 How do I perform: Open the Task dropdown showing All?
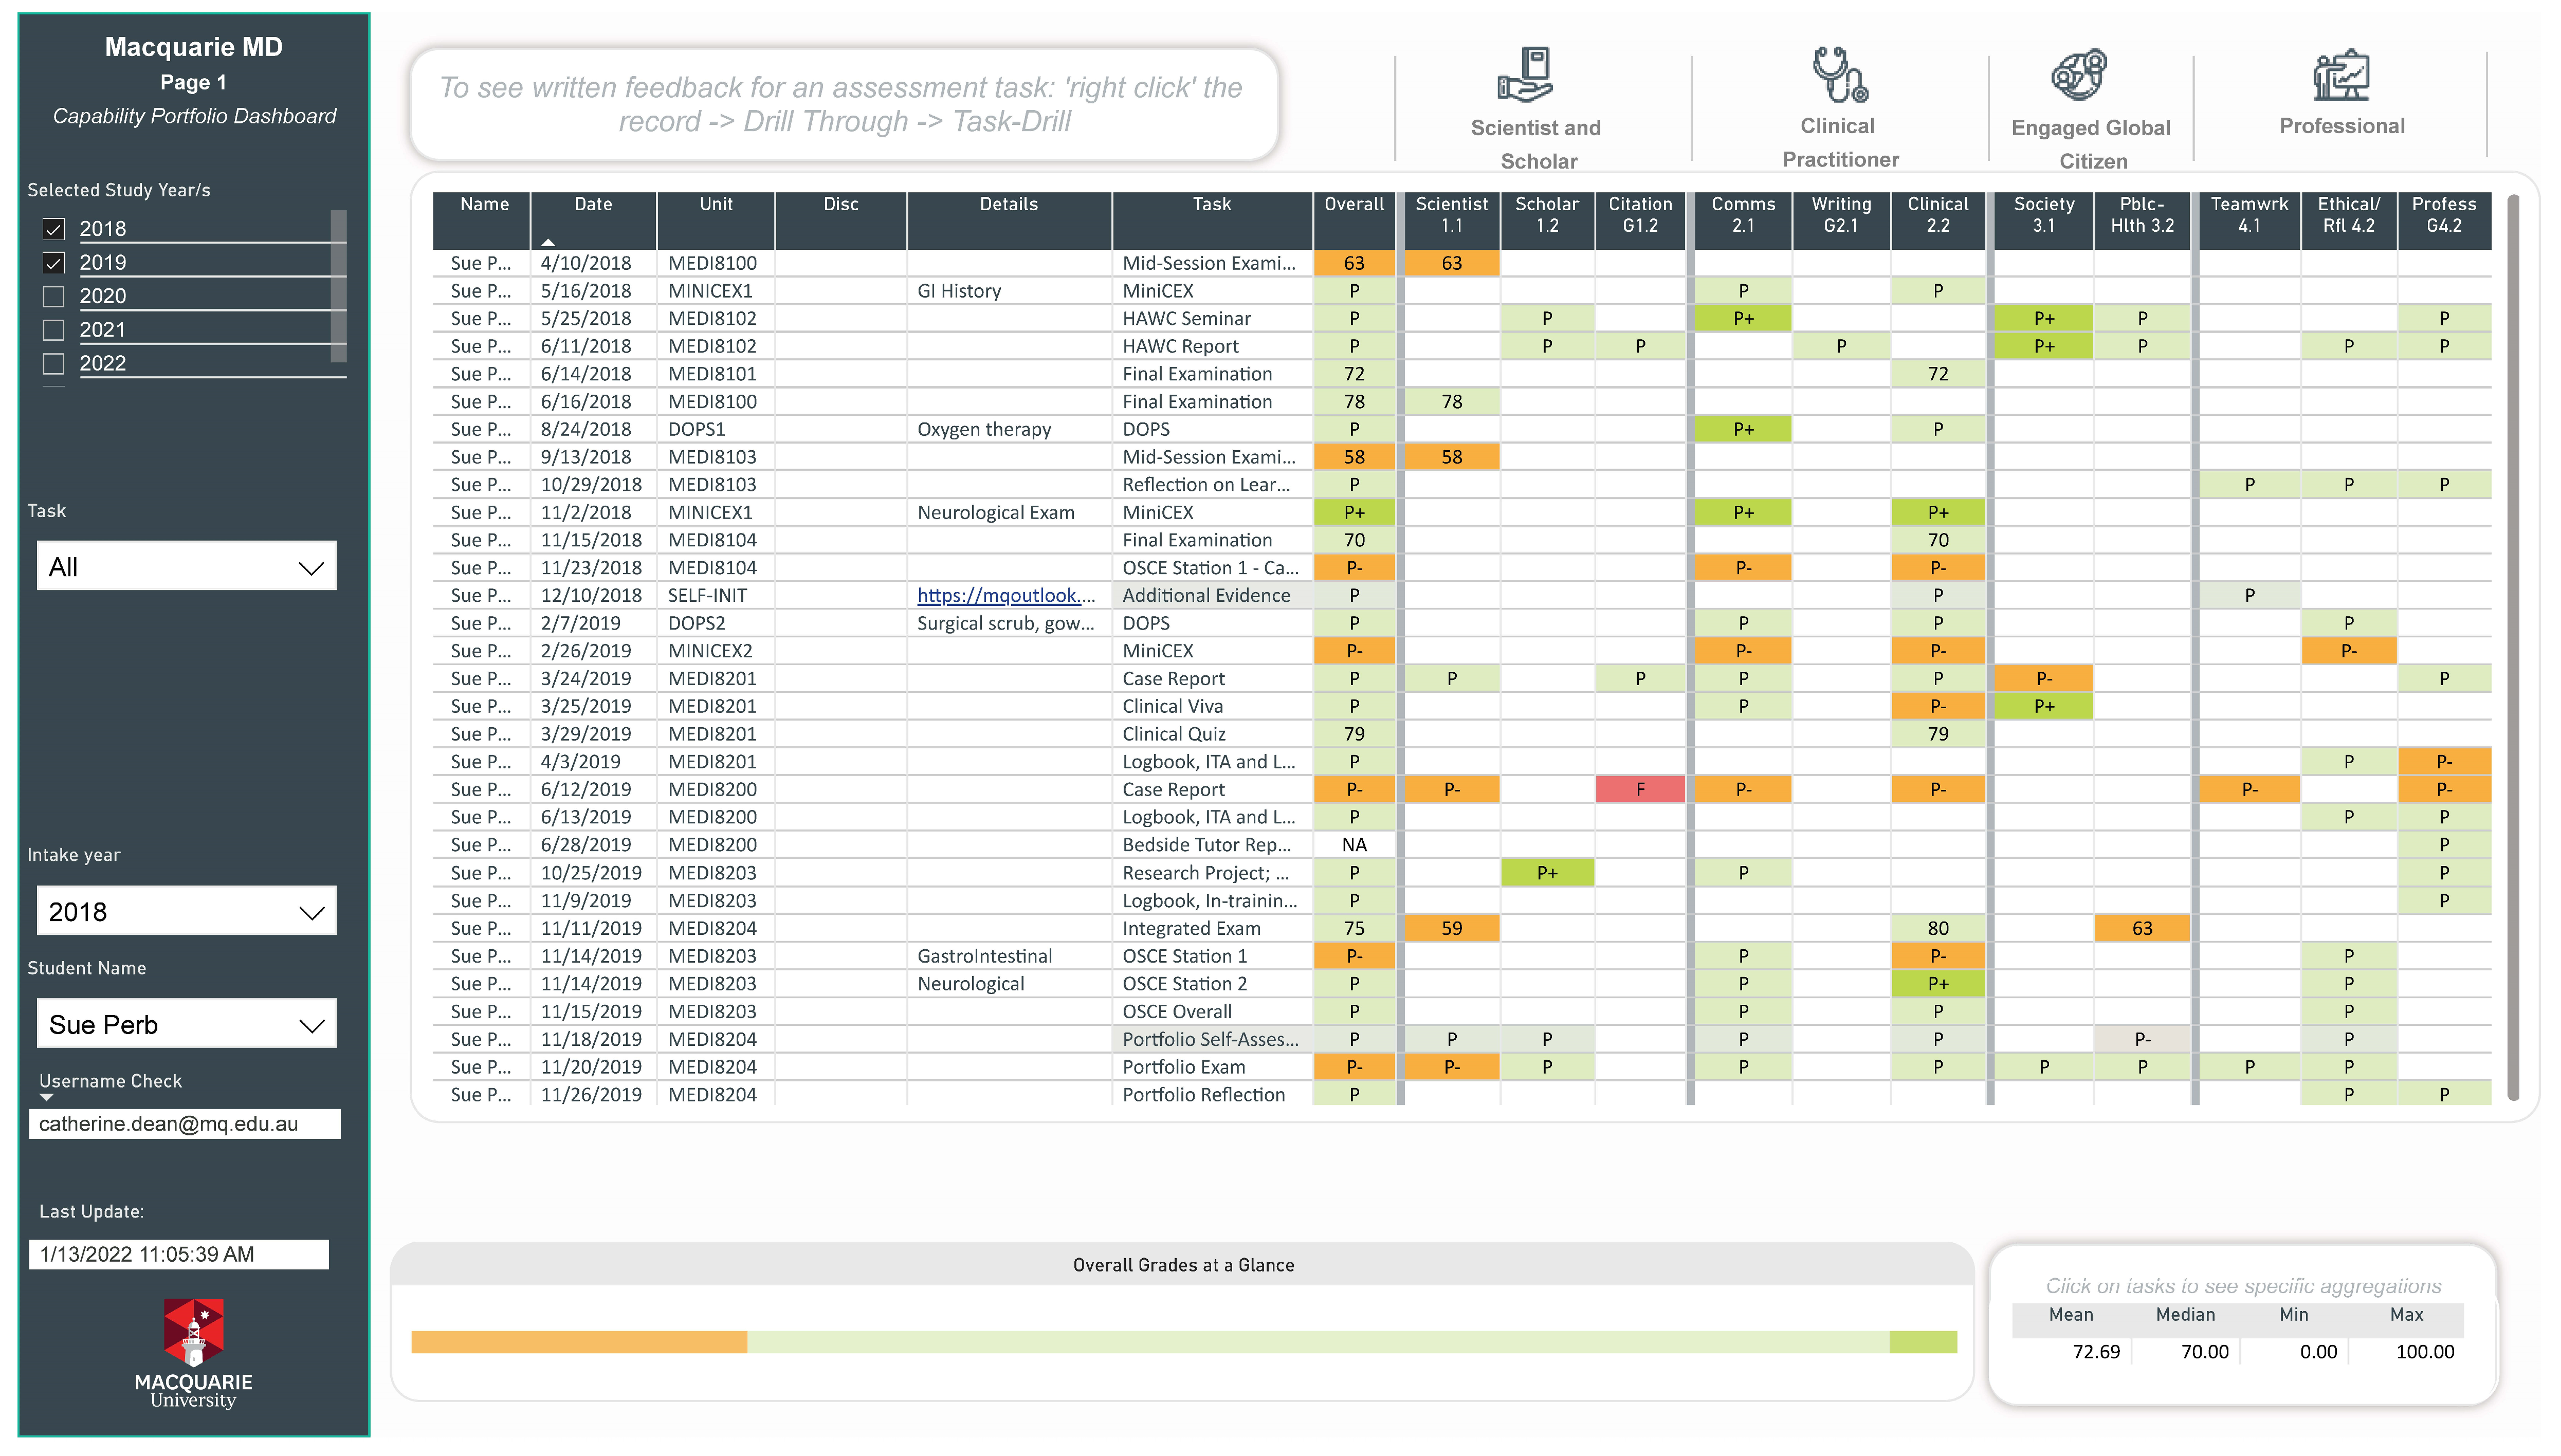point(187,567)
